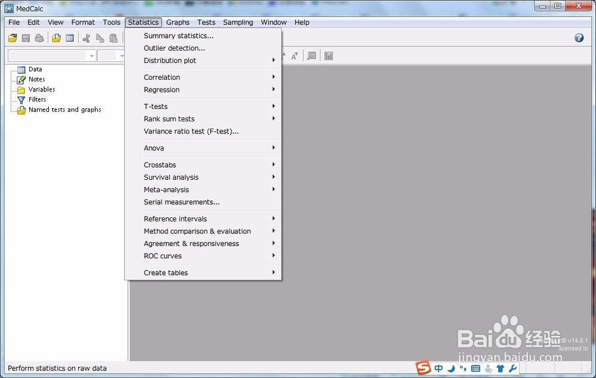Click the decrease font size icon

pos(294,56)
